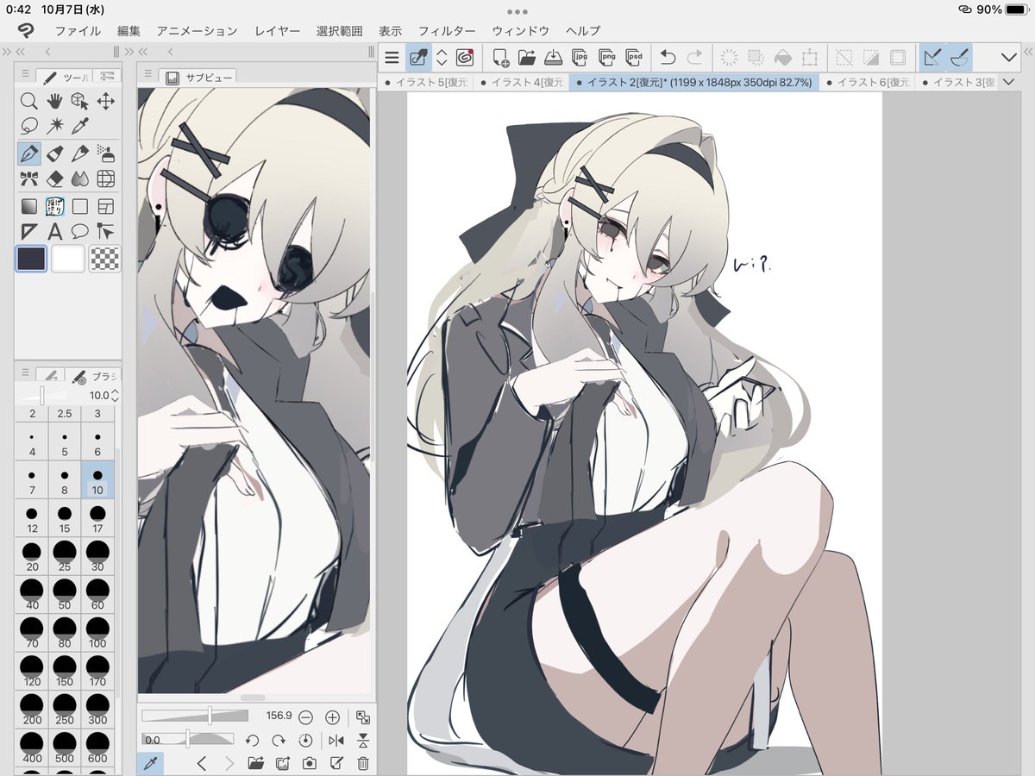Select the Frame border tool
Screen dimensions: 1035x776
tap(106, 207)
